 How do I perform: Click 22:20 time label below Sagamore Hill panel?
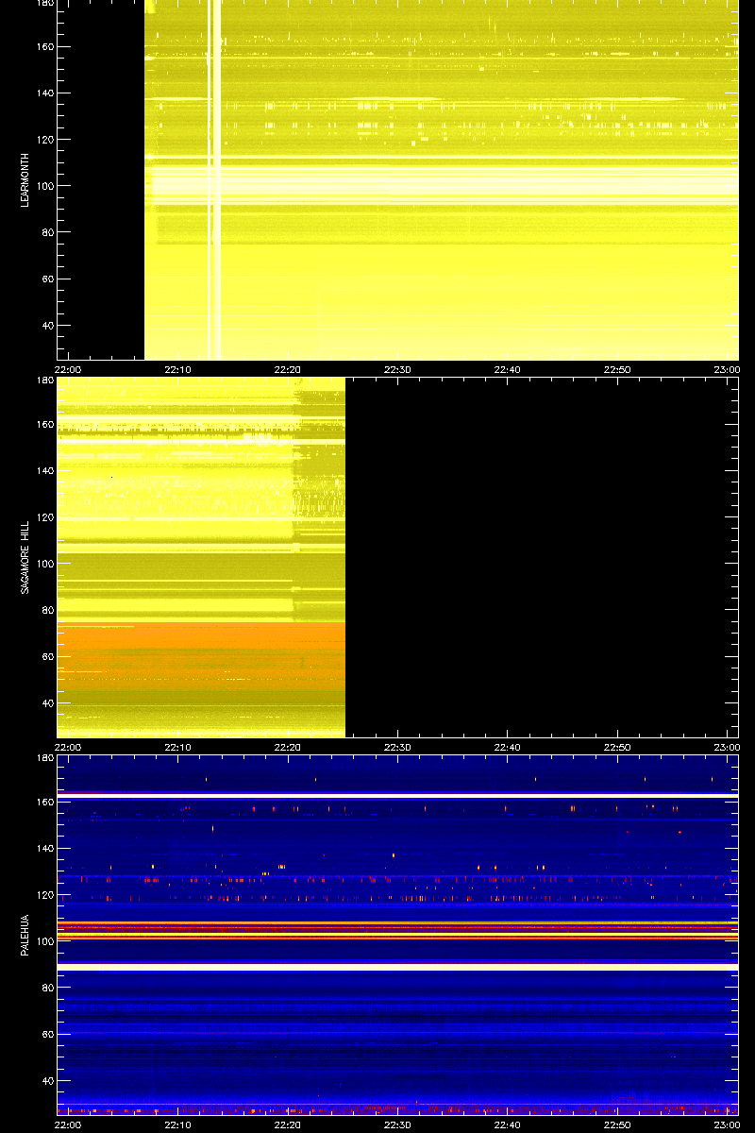pyautogui.click(x=288, y=747)
